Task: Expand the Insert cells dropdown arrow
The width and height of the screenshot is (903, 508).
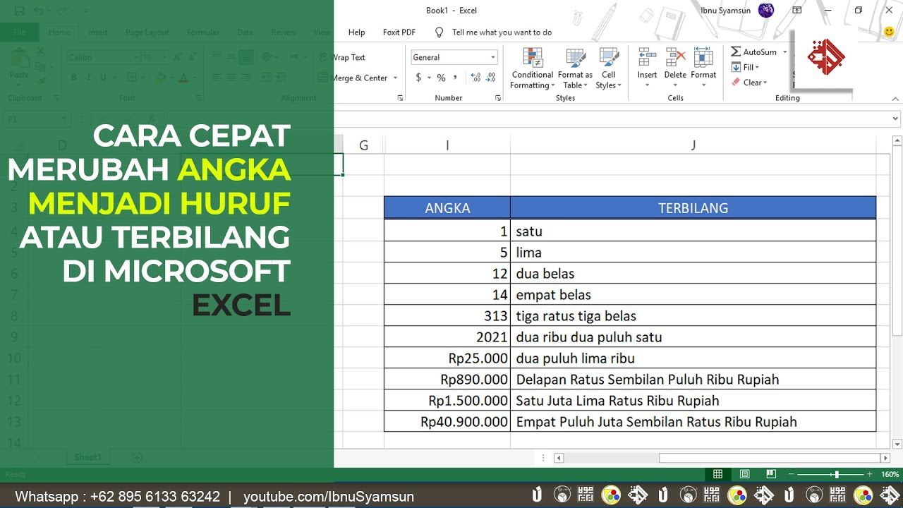Action: (x=647, y=85)
